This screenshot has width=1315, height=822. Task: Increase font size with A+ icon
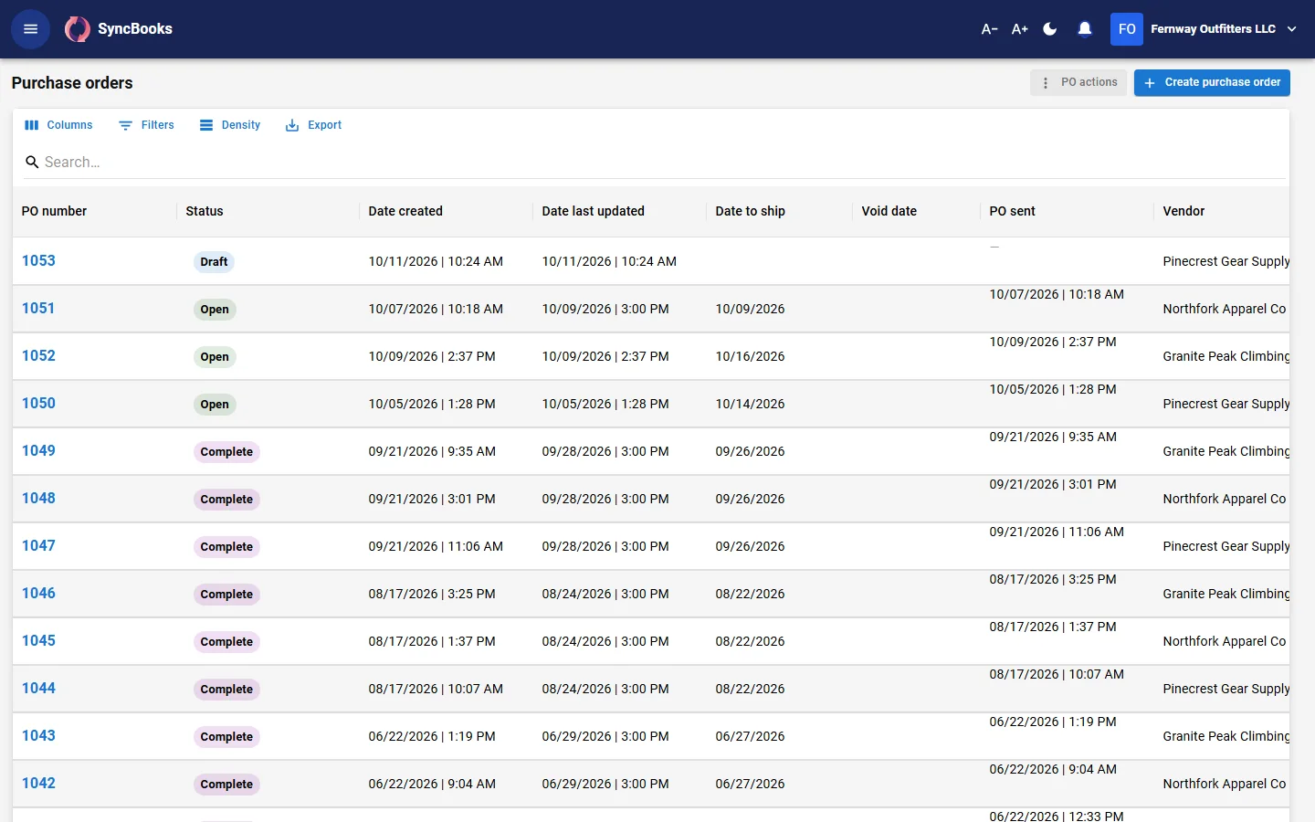[1020, 29]
